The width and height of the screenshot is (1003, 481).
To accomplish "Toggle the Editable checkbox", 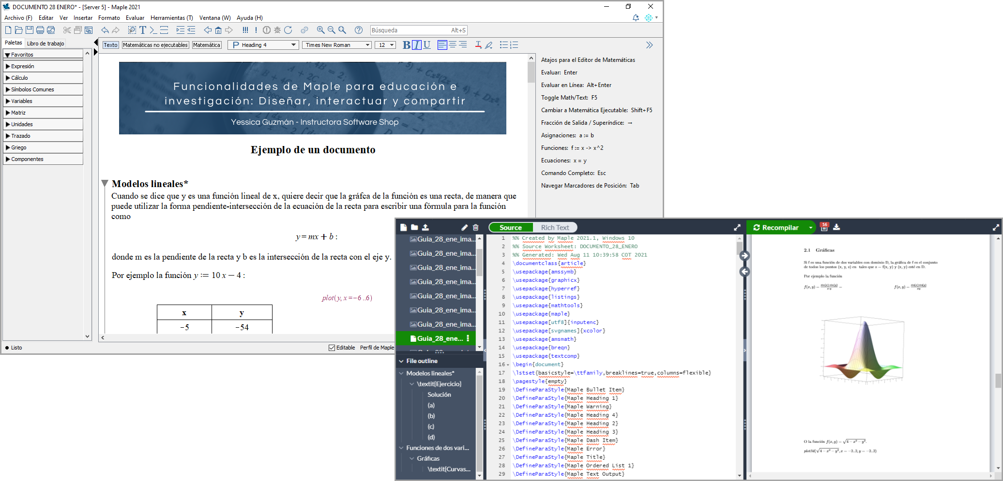I will [x=332, y=348].
